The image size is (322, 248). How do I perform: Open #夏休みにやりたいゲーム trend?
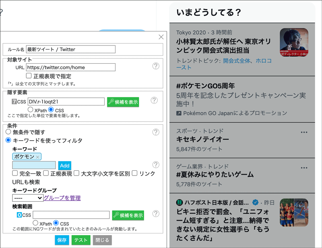[215, 174]
